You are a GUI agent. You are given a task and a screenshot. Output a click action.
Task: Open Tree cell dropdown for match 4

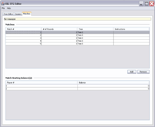click(95, 41)
